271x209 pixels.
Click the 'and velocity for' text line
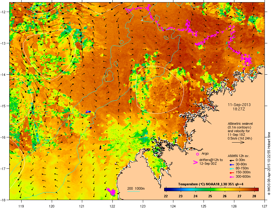238,131
